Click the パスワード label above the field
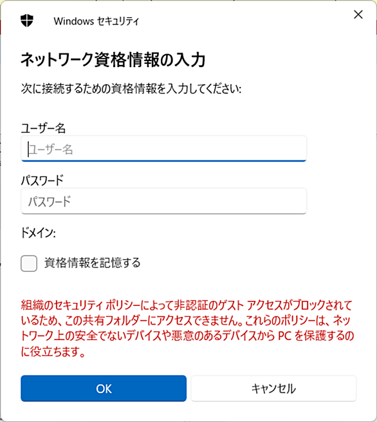This screenshot has height=422, width=377. click(42, 180)
